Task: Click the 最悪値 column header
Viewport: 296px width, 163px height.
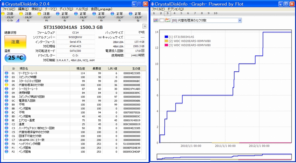Action: click(95, 68)
